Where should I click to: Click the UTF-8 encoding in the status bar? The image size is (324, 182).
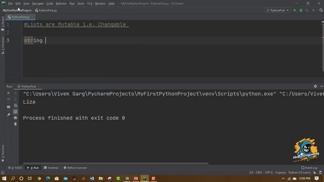tap(269, 172)
